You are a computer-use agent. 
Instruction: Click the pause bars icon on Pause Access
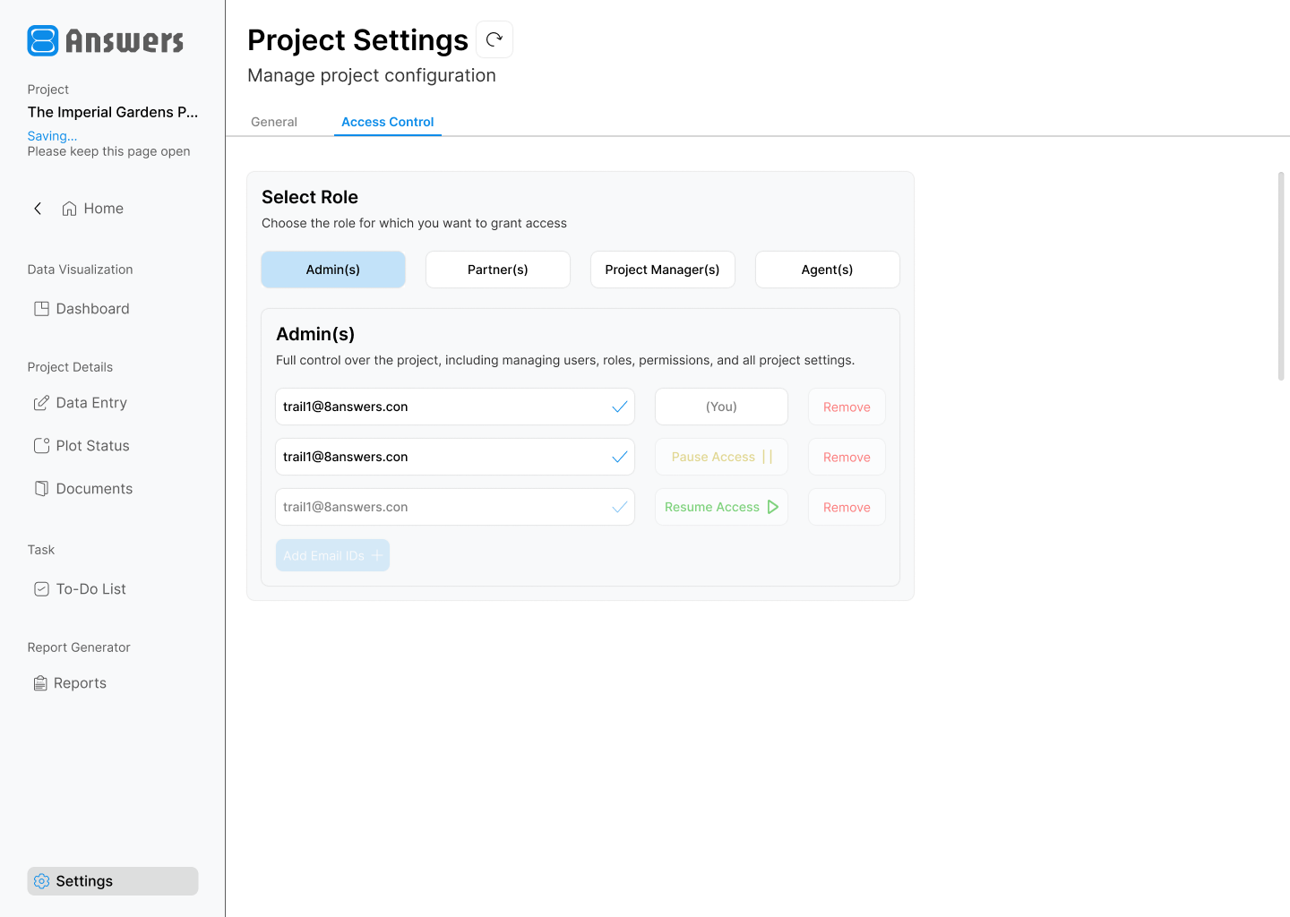click(x=767, y=457)
